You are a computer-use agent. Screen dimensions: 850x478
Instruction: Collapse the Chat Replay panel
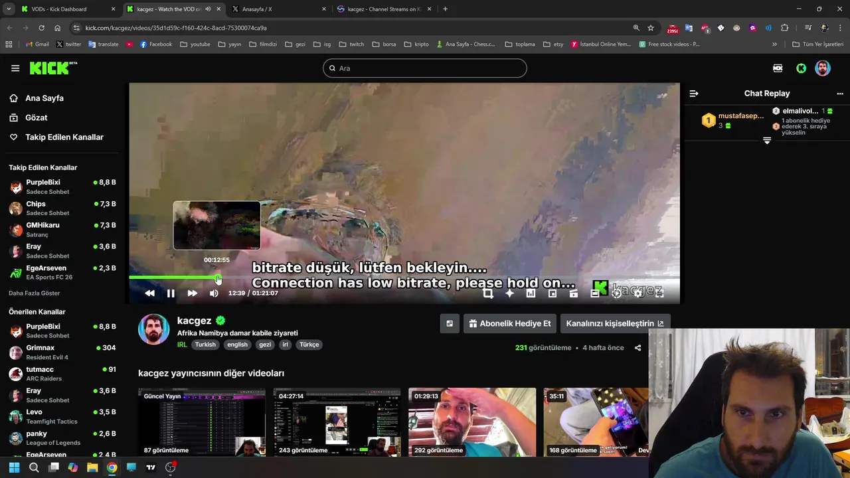tap(694, 94)
